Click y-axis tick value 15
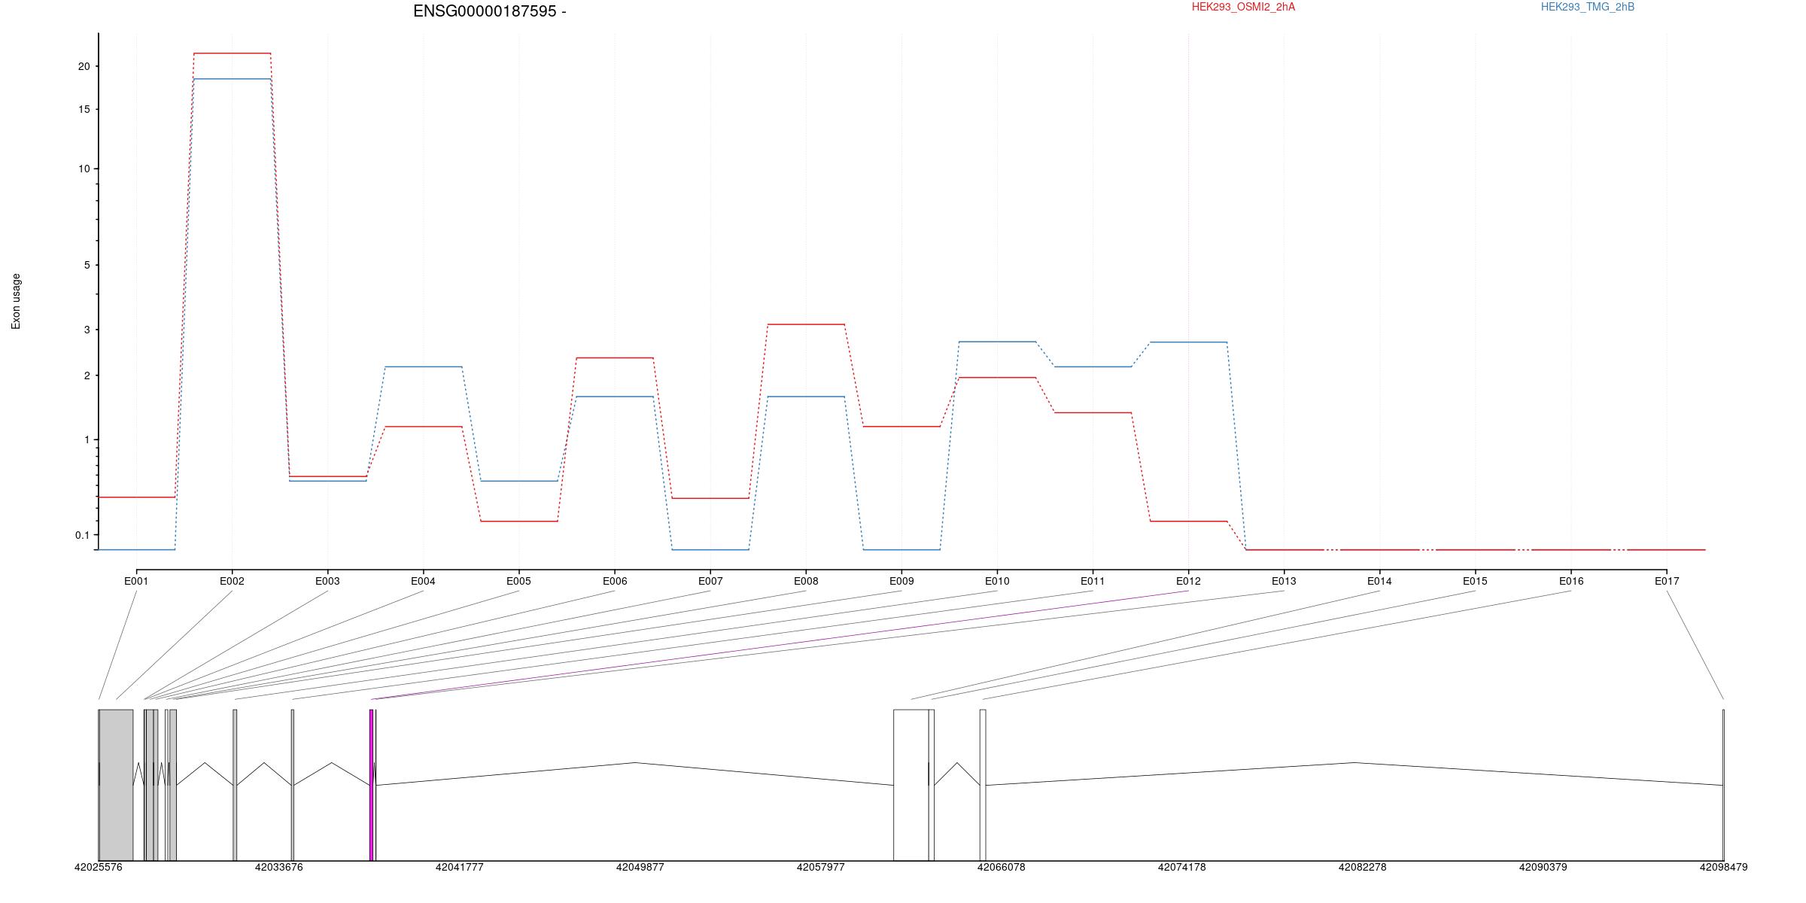This screenshot has height=903, width=1806. coord(84,109)
